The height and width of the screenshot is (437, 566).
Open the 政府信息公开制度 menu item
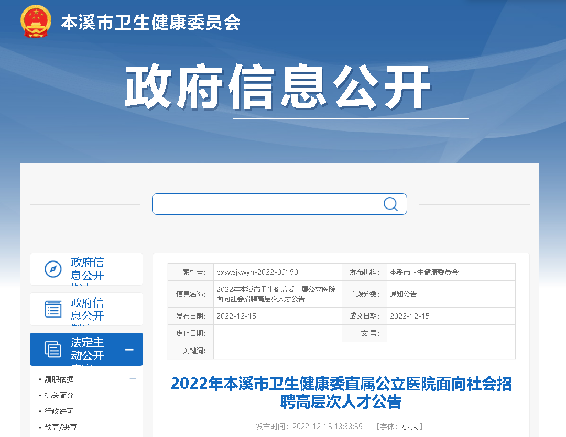click(x=86, y=309)
